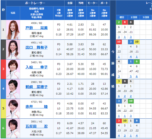The width and height of the screenshot is (152, 139).
Task: Click green race number 6 in 入船 row
Action: [137, 62]
